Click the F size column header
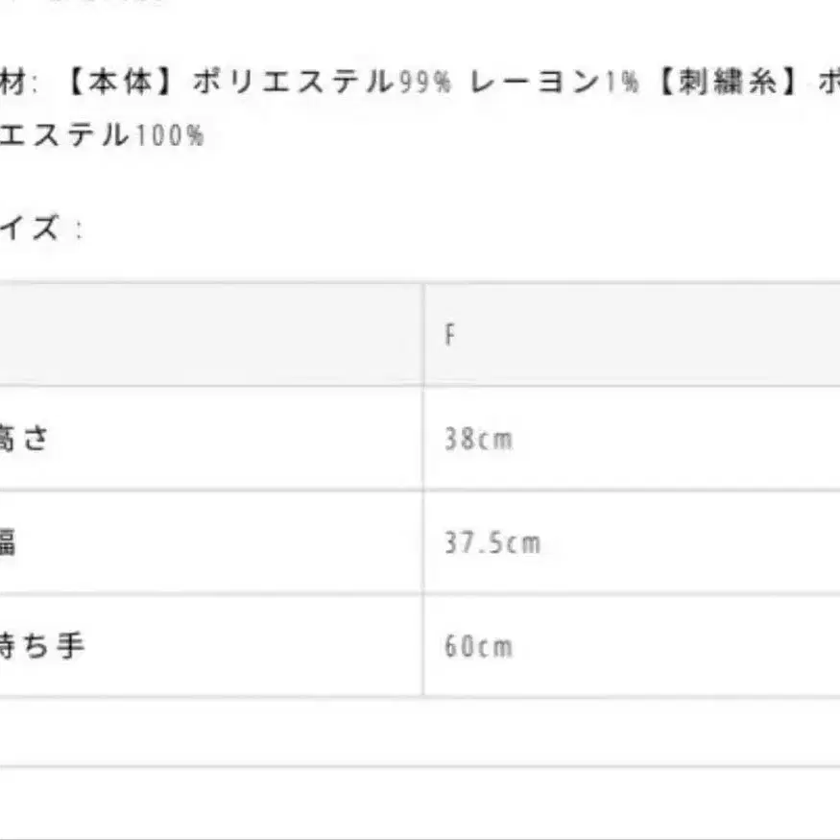840x840 pixels. 449,337
